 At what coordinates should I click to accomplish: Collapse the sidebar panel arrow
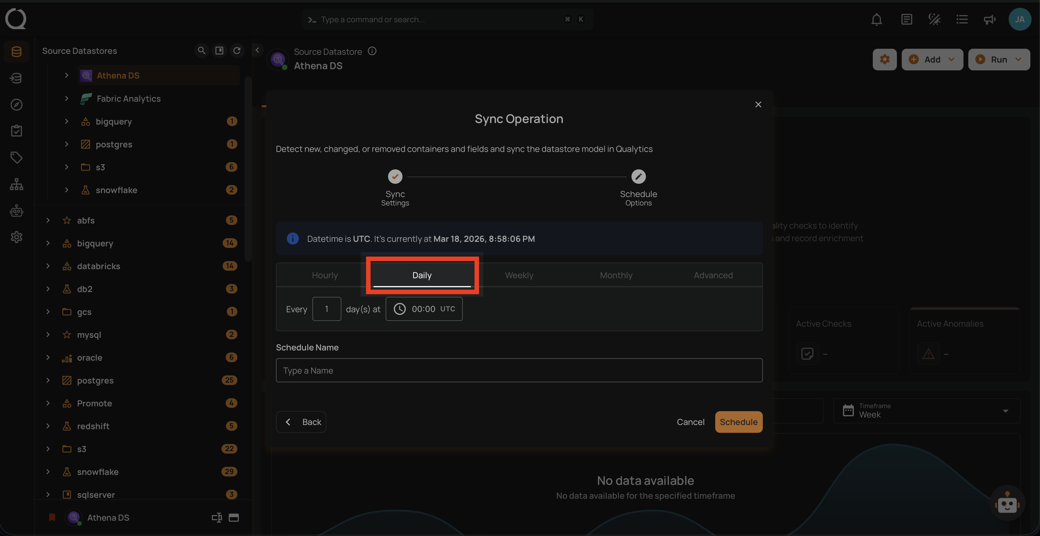click(x=257, y=50)
